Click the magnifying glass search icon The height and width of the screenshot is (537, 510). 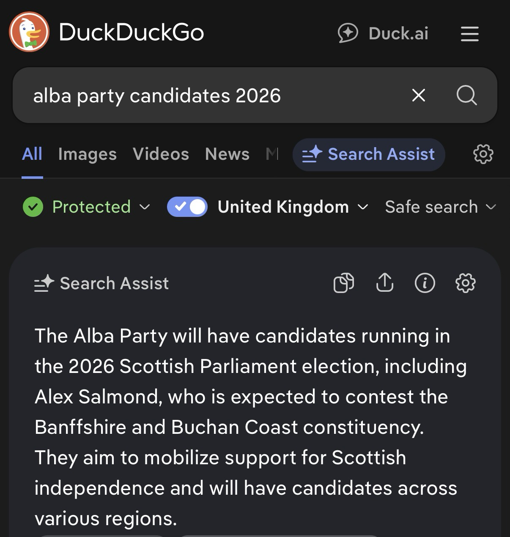466,95
